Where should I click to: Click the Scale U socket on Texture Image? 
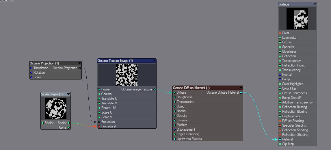(x=99, y=113)
